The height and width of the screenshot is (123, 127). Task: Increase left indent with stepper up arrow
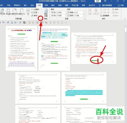tap(66, 12)
